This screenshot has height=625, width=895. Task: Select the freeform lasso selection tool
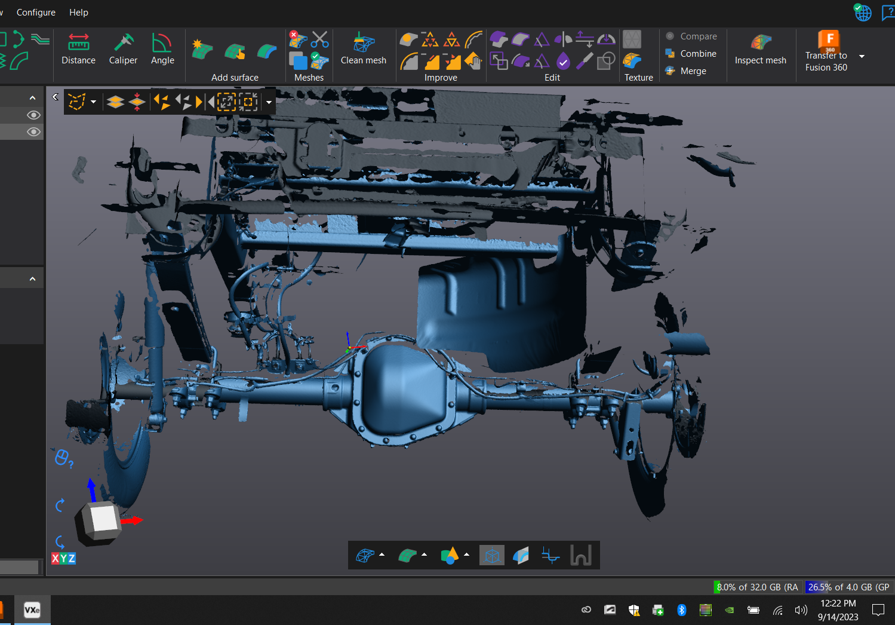[x=78, y=102]
